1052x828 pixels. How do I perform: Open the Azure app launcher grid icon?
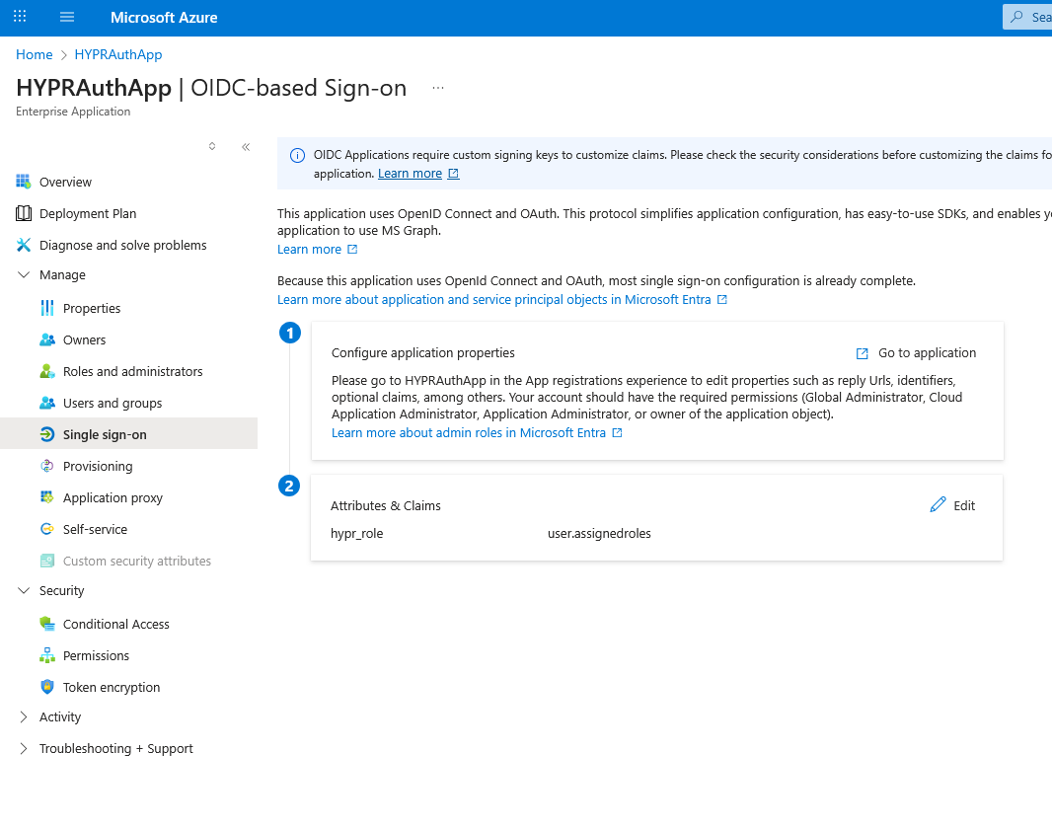click(20, 17)
